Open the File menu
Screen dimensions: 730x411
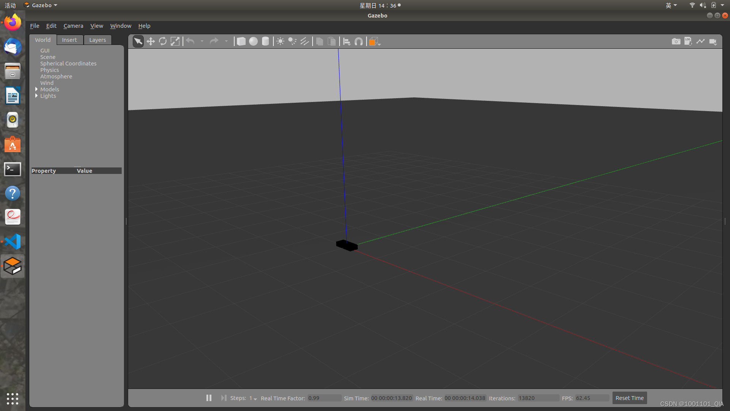[35, 26]
